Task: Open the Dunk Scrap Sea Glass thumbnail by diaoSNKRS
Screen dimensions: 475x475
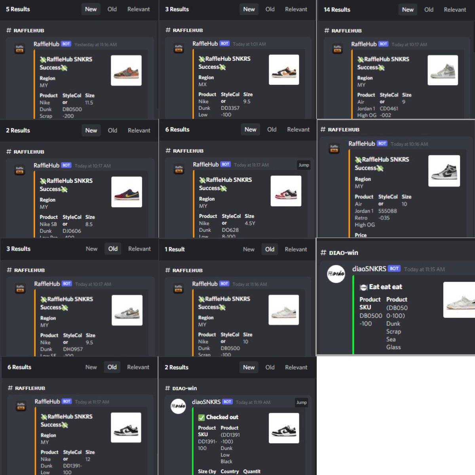Action: click(x=459, y=300)
